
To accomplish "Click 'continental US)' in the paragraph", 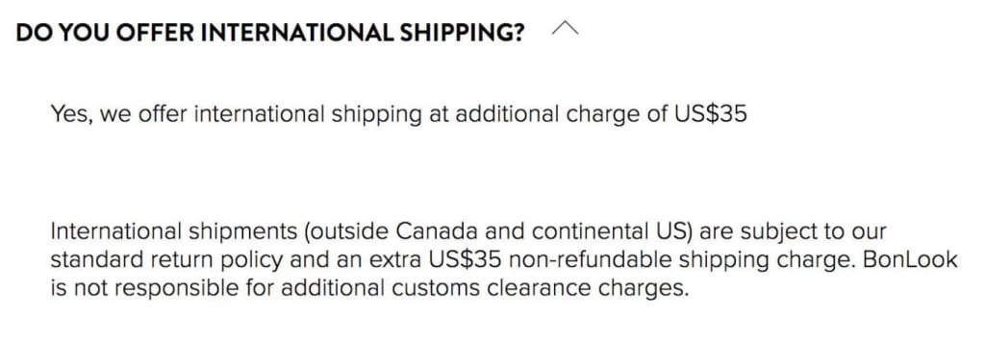I will click(x=612, y=231).
